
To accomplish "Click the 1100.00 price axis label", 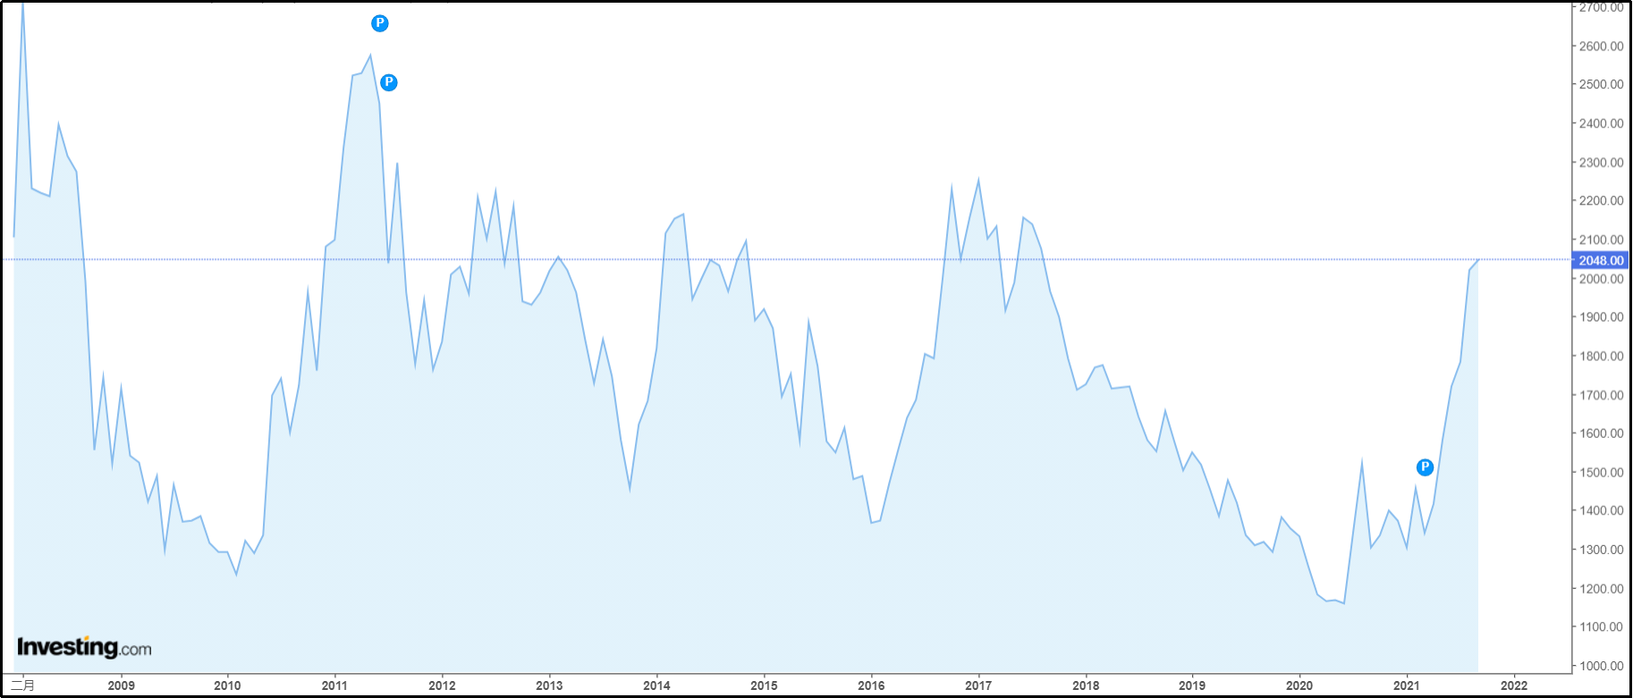I will (1601, 627).
